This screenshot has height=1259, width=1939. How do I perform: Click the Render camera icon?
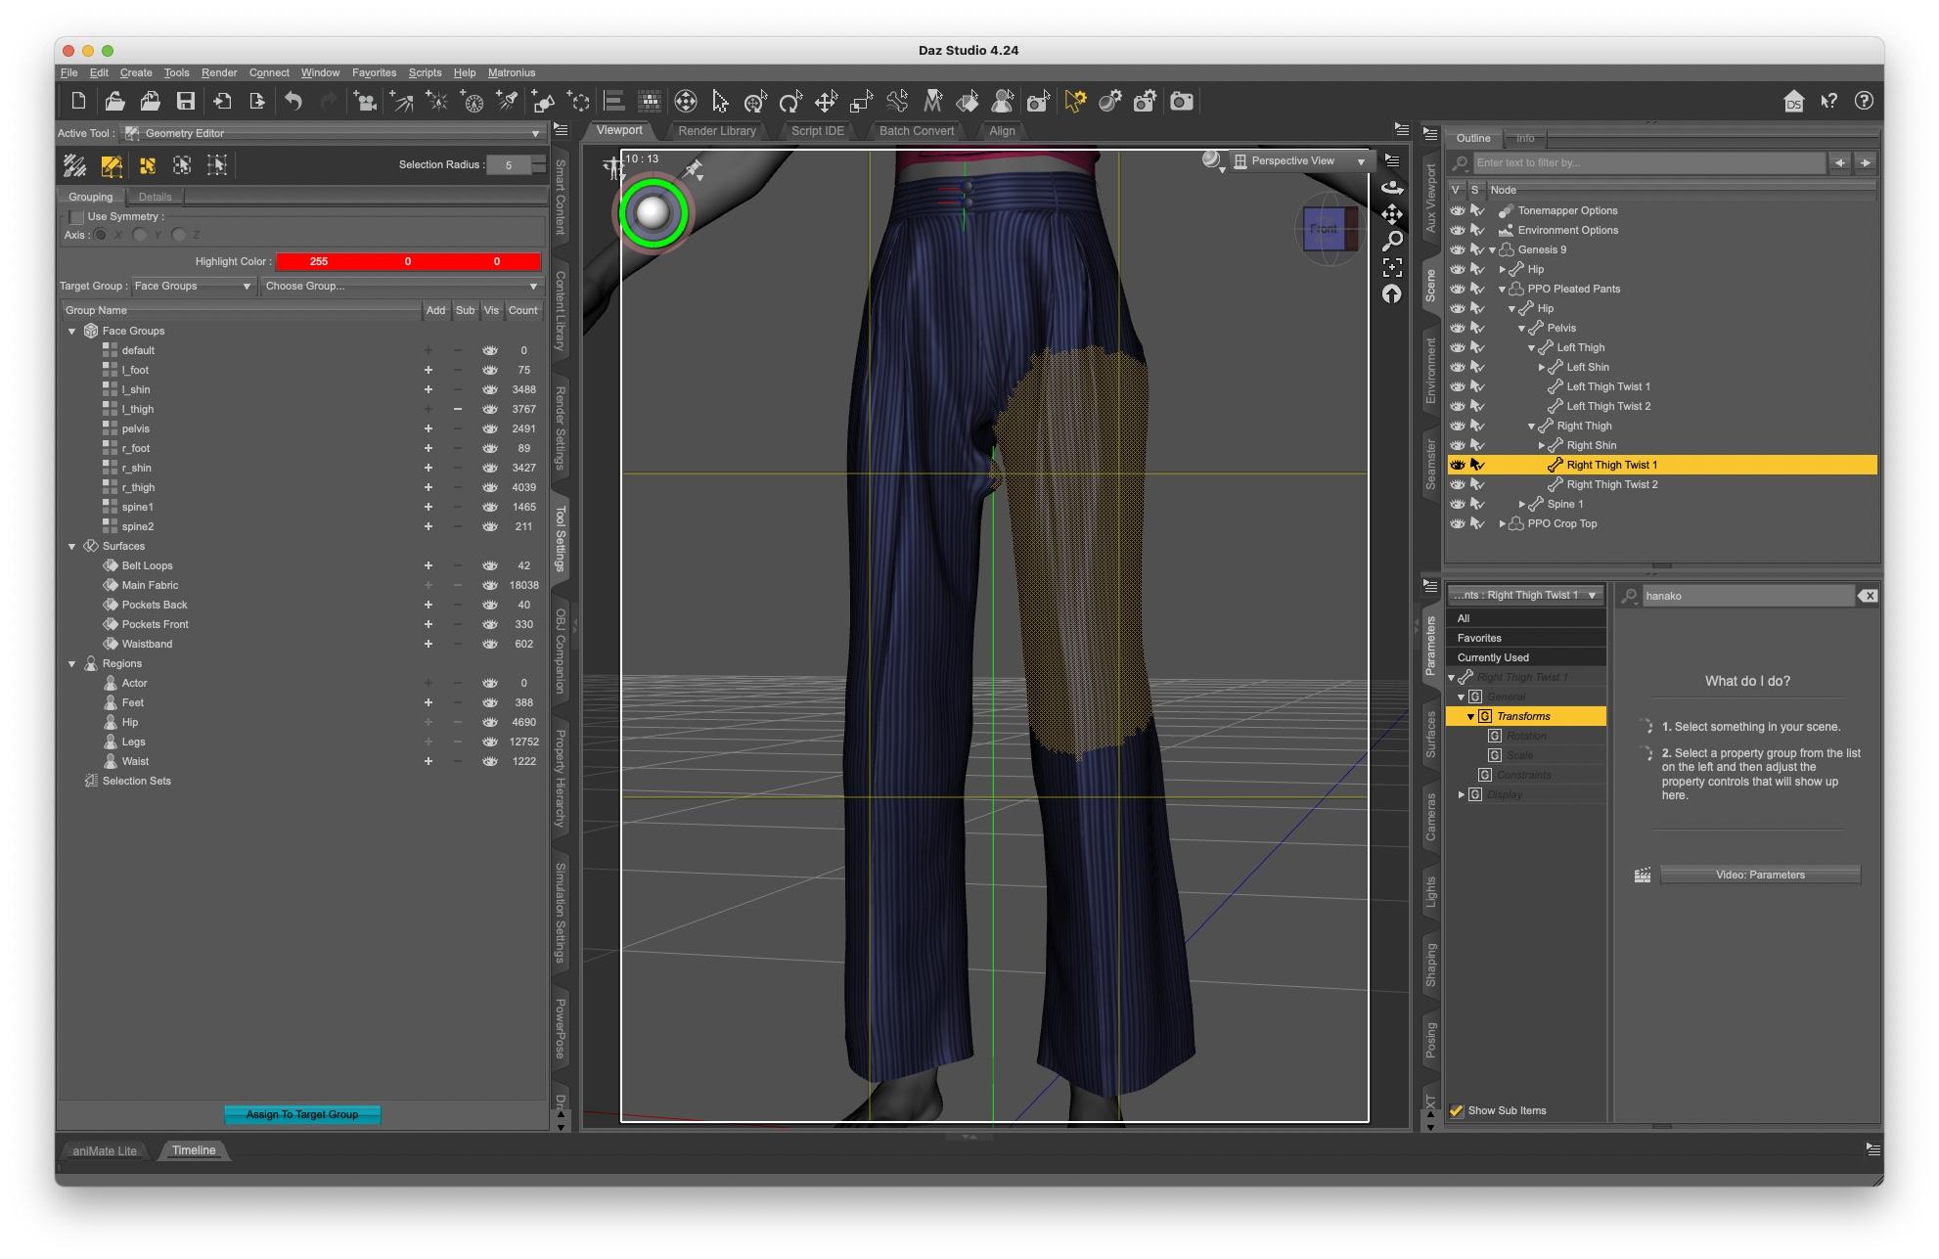point(1182,101)
